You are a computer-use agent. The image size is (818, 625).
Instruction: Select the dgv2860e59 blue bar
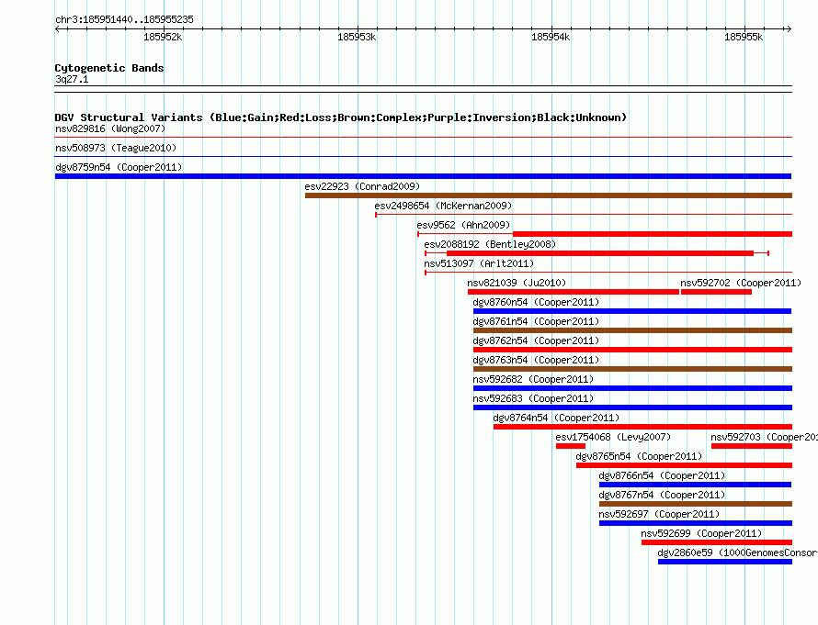(725, 562)
